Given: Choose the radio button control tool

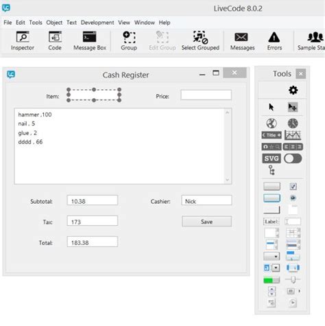Looking at the screenshot, I should tap(293, 198).
